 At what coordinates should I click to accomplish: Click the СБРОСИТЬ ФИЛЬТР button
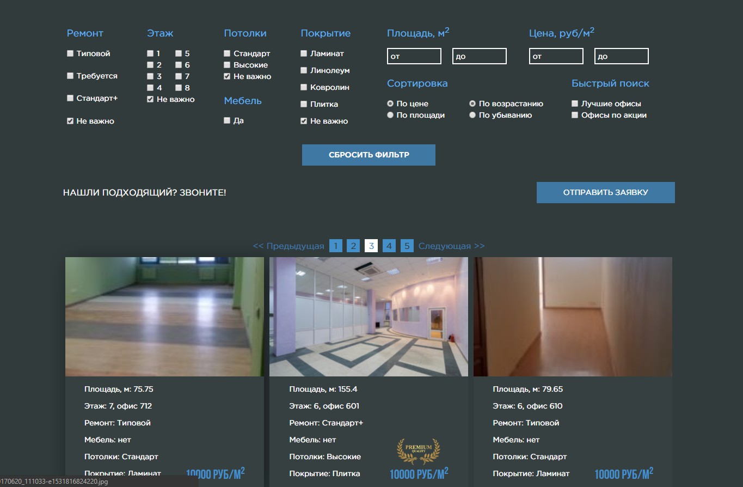coord(369,155)
